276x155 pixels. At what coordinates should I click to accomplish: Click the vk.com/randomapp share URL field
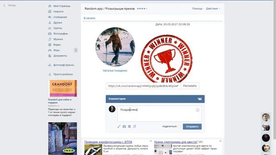(143, 86)
